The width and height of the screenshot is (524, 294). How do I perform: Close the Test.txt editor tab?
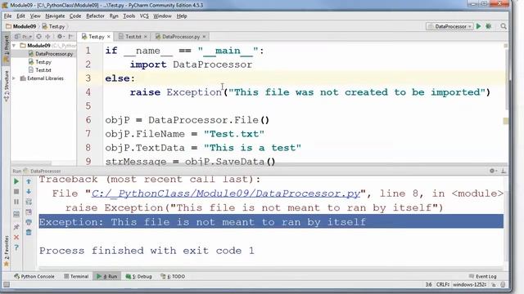tap(146, 37)
